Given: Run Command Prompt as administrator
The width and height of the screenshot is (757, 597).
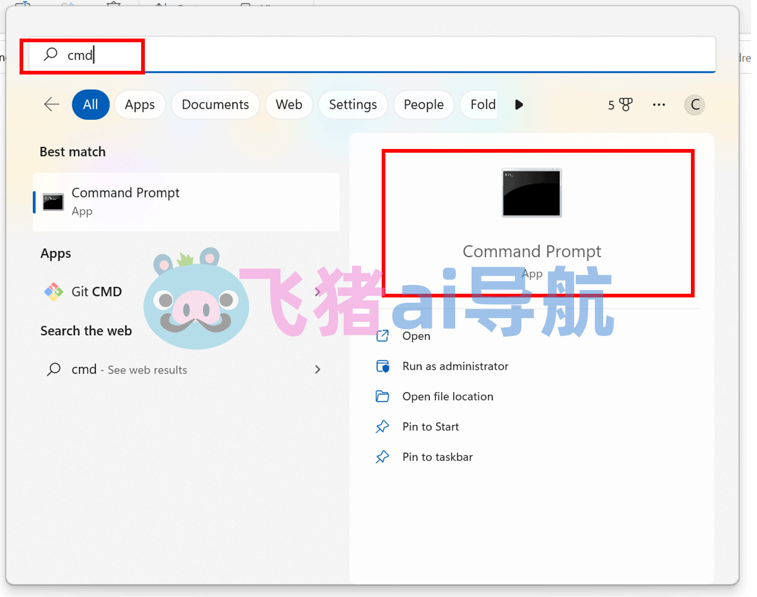Looking at the screenshot, I should (x=455, y=366).
